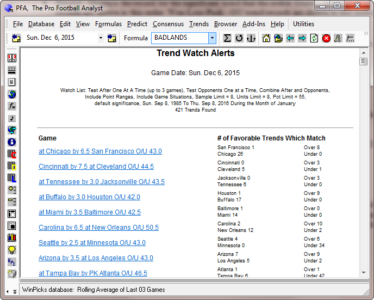Screen dimensions: 374x300
Task: Open the game date dropdown arrow
Action: [101, 38]
